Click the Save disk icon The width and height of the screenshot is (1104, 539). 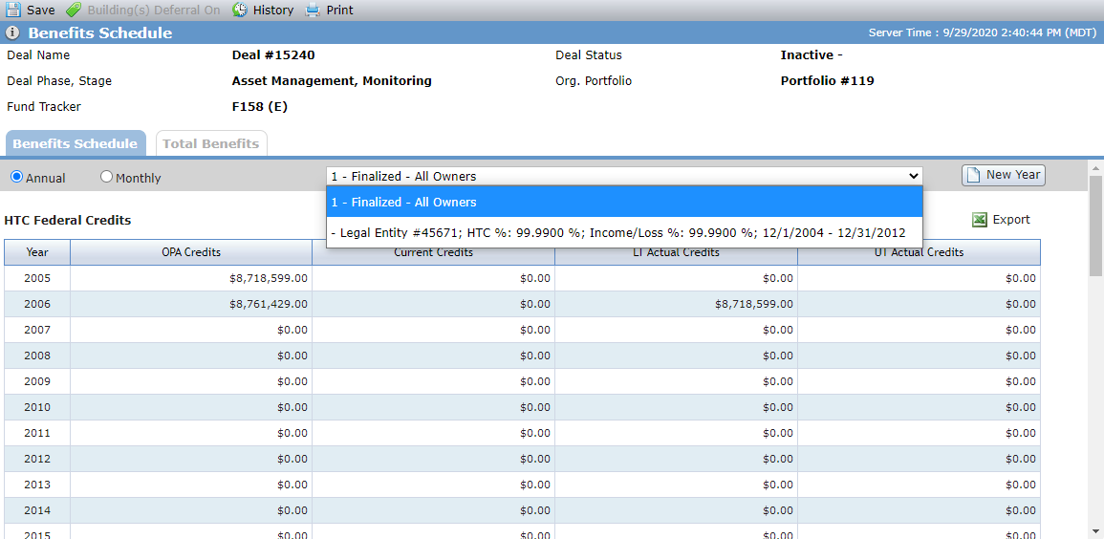[13, 10]
